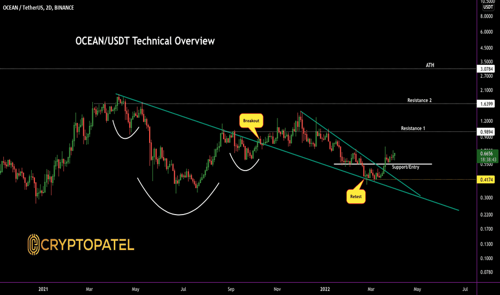Click the 2021 label on time axis
This screenshot has width=500, height=295.
(x=43, y=289)
